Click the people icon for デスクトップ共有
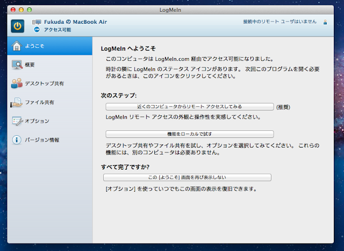Viewport: 344px width, 251px height. [x=17, y=83]
